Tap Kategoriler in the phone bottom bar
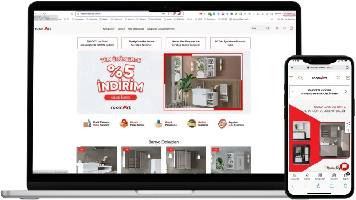Viewport: 356px width, 200px height. (x=320, y=177)
